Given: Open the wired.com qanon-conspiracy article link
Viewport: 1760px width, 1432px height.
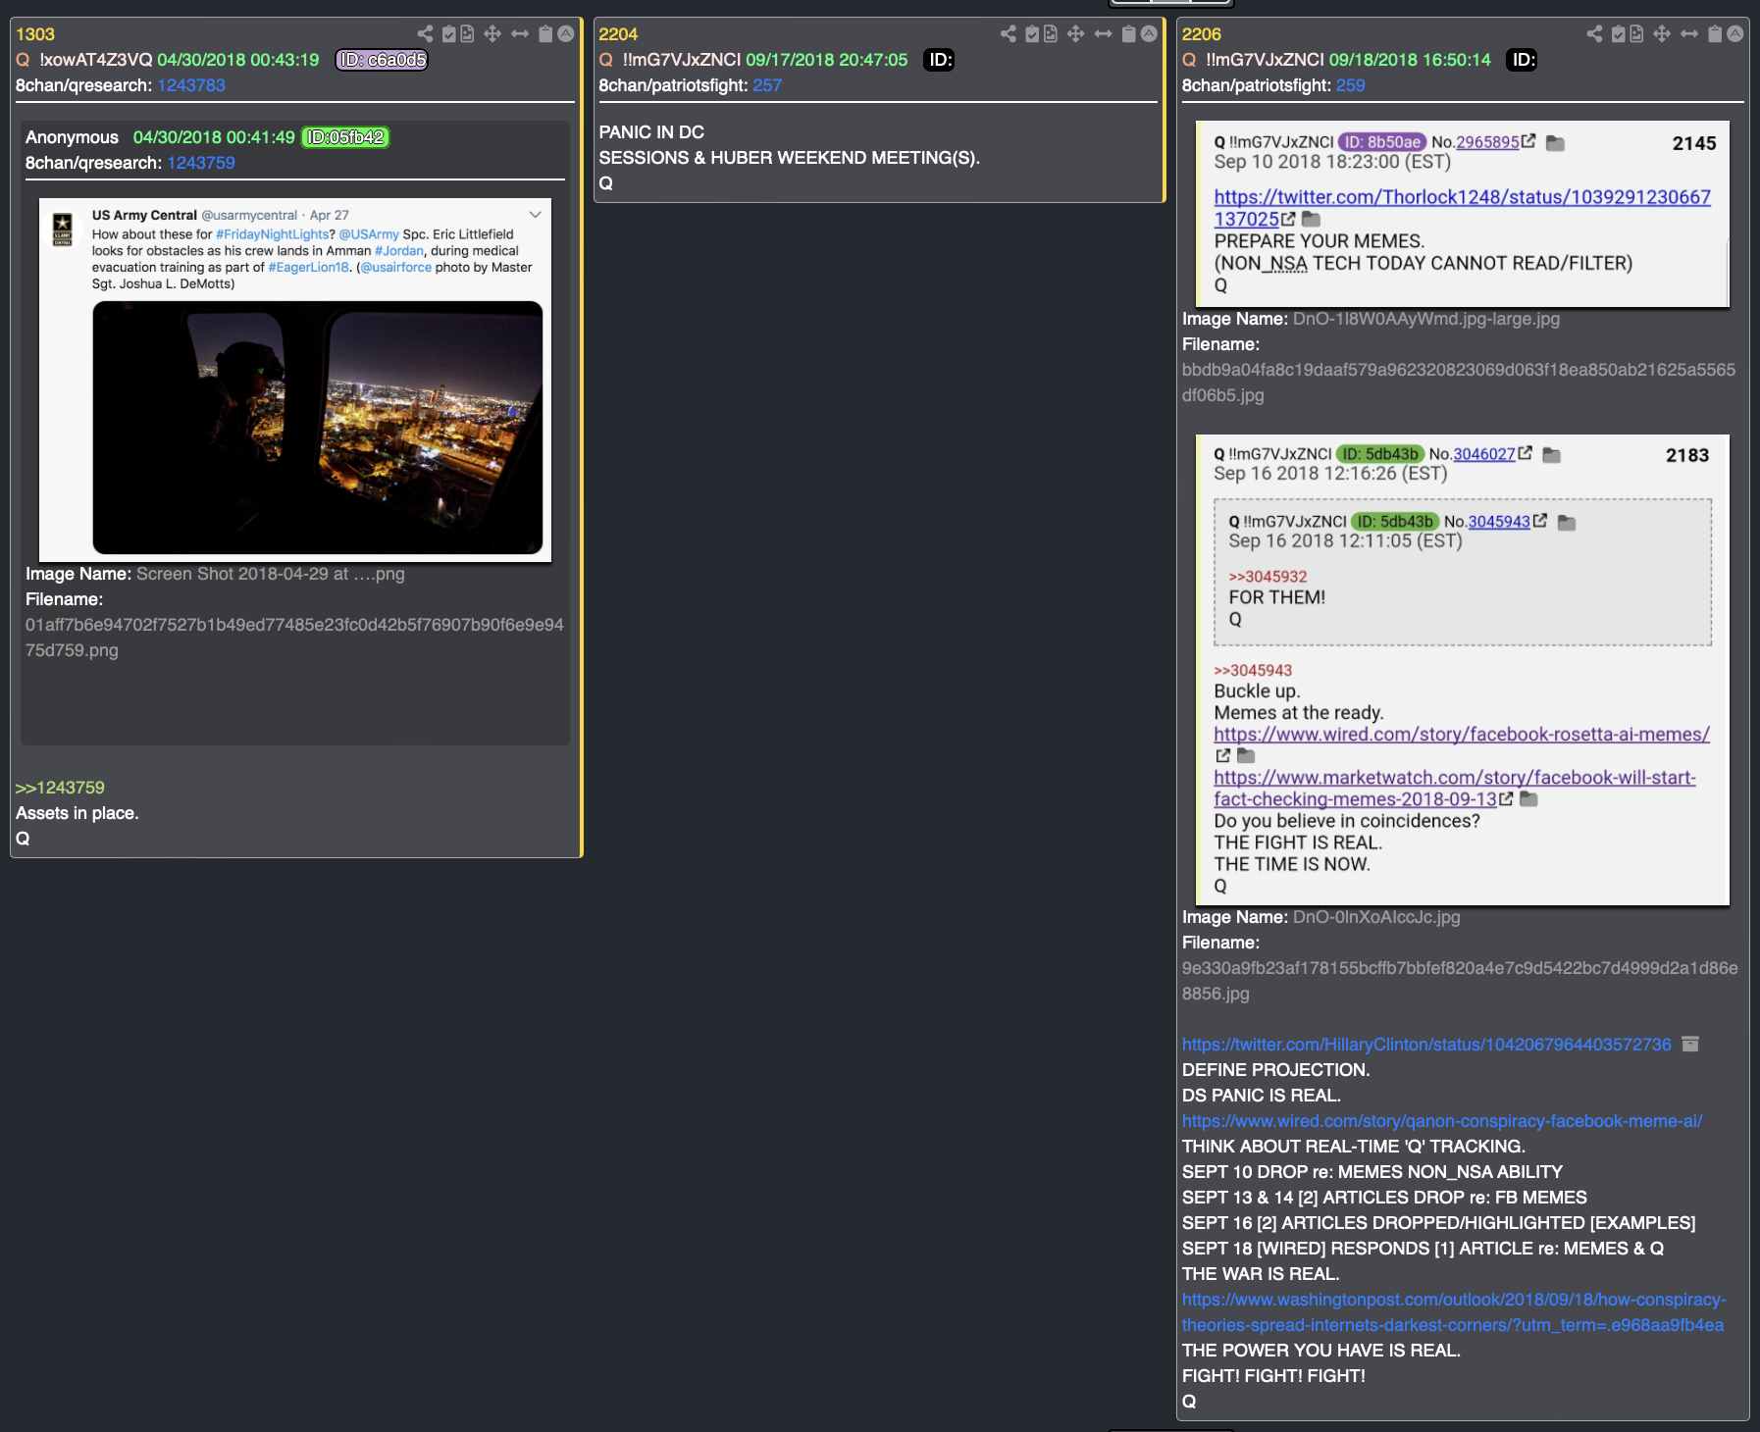Looking at the screenshot, I should [1442, 1121].
